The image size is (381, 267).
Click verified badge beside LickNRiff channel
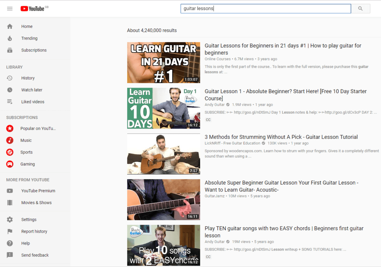click(x=263, y=143)
